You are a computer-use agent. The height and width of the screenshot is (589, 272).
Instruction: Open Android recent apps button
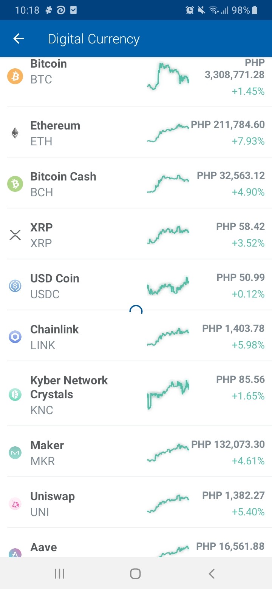(59, 574)
